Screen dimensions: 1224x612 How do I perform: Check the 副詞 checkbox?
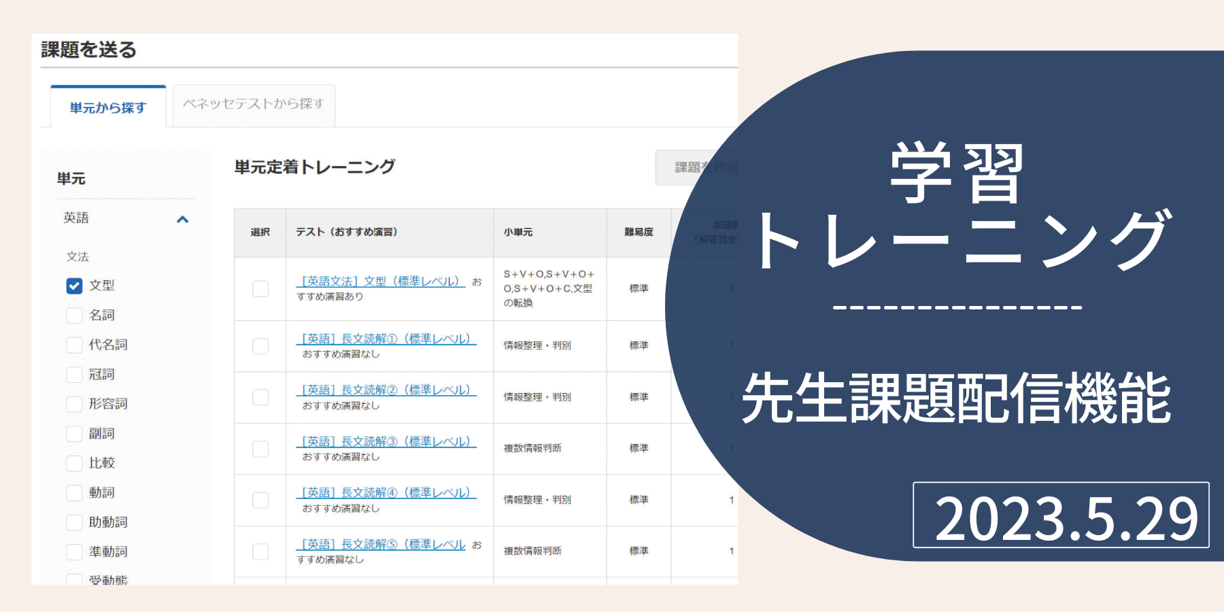pos(74,434)
